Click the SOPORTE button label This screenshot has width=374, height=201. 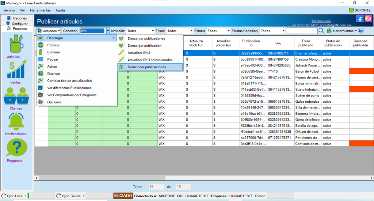point(363,10)
